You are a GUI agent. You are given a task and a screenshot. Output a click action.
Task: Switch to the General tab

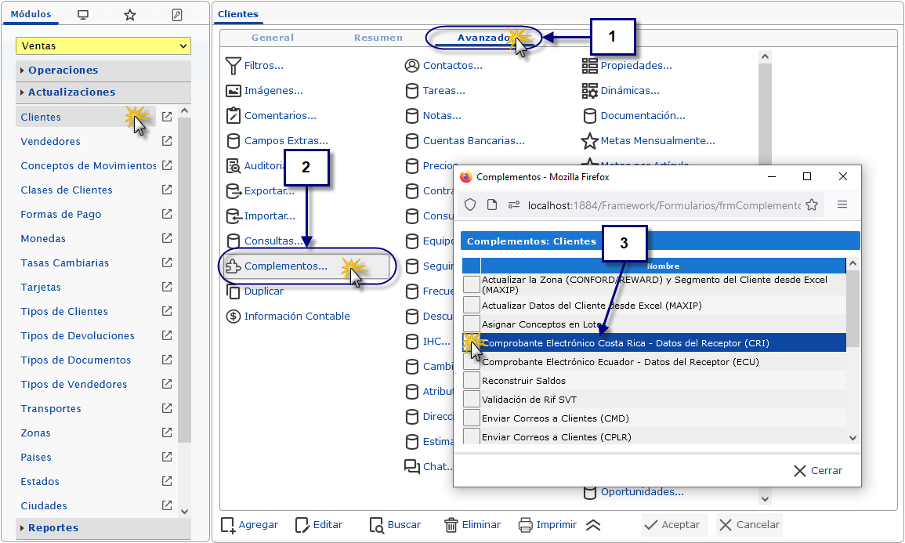pyautogui.click(x=273, y=38)
